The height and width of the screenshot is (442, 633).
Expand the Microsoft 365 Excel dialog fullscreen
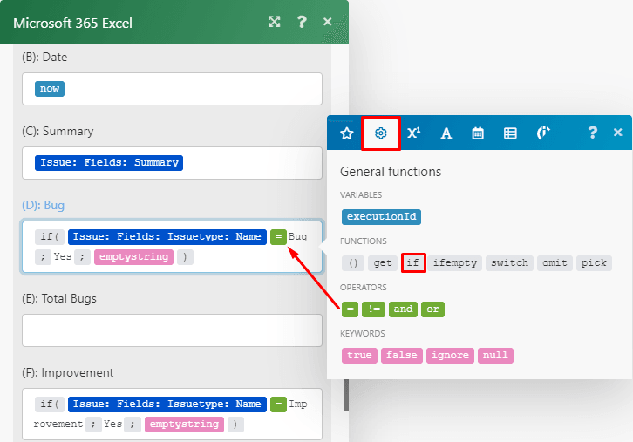(x=274, y=22)
